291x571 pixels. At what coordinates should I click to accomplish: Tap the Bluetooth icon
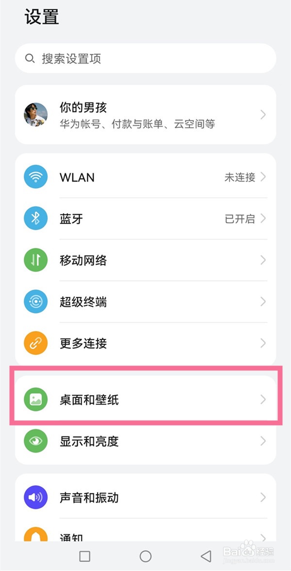[x=36, y=219]
